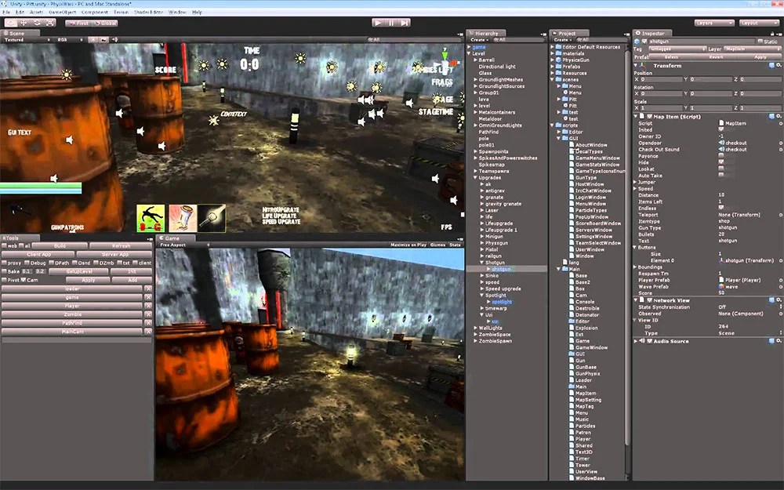Open object picker for Opendoor checkout

(781, 143)
